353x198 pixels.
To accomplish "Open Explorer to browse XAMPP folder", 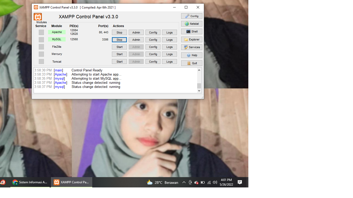I will [x=191, y=39].
